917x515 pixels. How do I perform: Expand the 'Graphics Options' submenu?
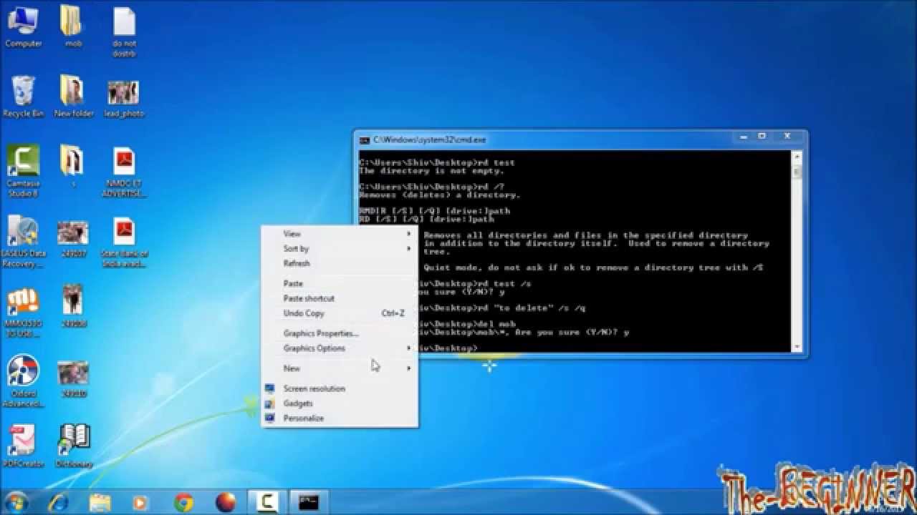tap(339, 348)
